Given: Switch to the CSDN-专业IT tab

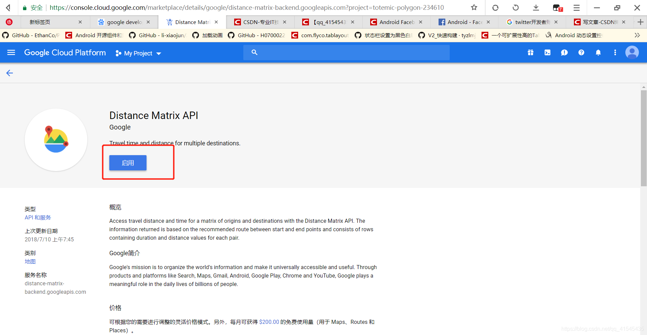Looking at the screenshot, I should (x=260, y=22).
